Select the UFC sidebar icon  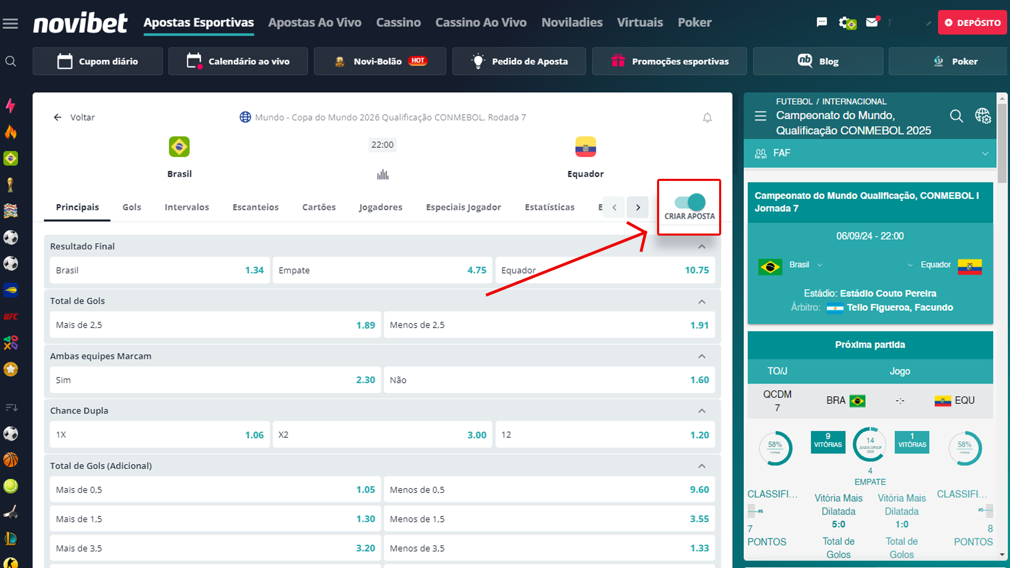pos(11,317)
